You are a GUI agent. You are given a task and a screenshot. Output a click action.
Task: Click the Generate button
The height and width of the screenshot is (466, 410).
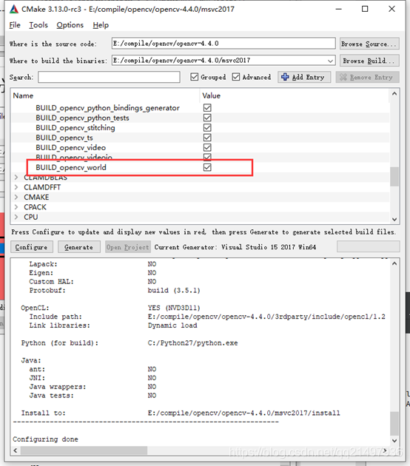click(x=78, y=247)
